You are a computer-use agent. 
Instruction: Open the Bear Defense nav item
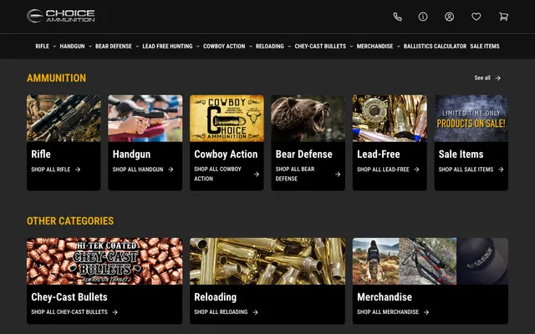coord(114,46)
